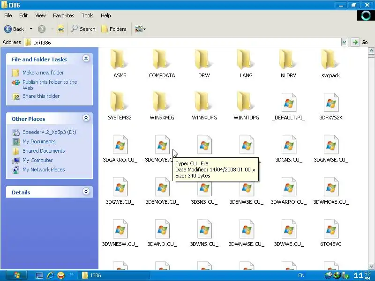Click the I386 taskbar button
The width and height of the screenshot is (375, 281).
[114, 275]
